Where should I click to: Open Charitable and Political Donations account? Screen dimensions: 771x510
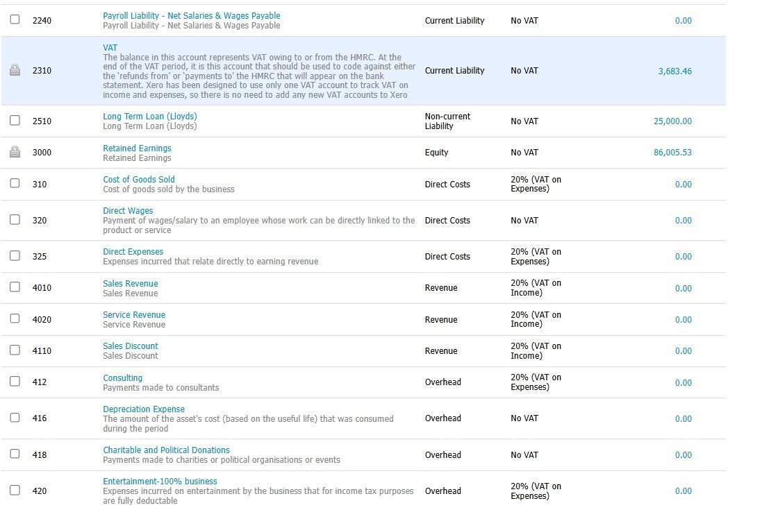[x=166, y=450]
